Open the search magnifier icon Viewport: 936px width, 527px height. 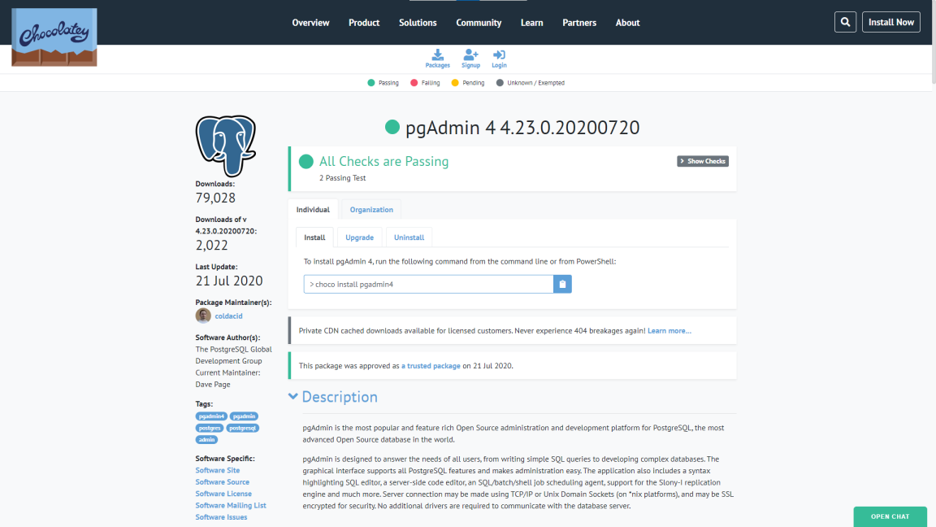845,22
